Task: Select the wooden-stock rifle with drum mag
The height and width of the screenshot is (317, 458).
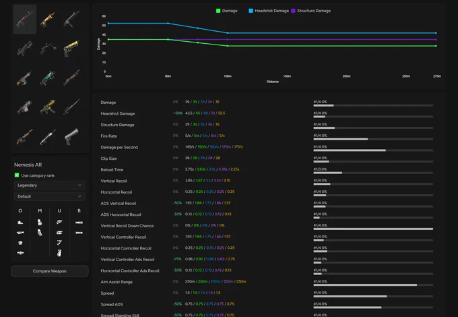Action: [x=25, y=136]
